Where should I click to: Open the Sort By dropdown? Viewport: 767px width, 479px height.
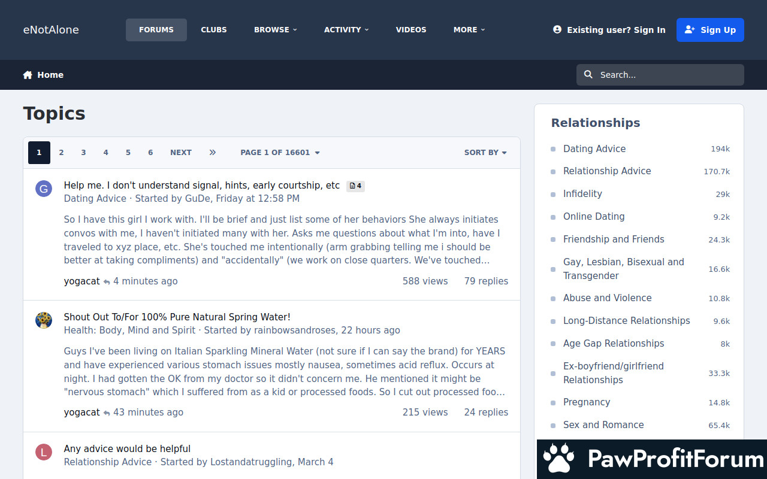point(485,153)
